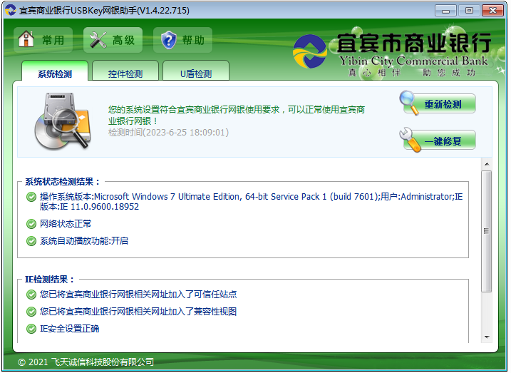Click the green check beside 网络状态正常

(x=31, y=224)
